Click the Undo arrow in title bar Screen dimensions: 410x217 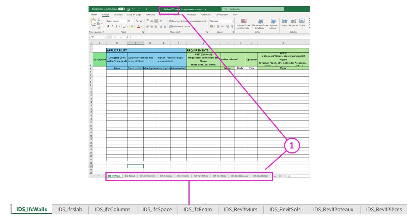(x=133, y=9)
